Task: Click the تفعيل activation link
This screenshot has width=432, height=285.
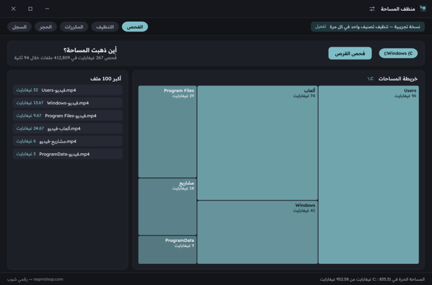Action: (x=321, y=26)
